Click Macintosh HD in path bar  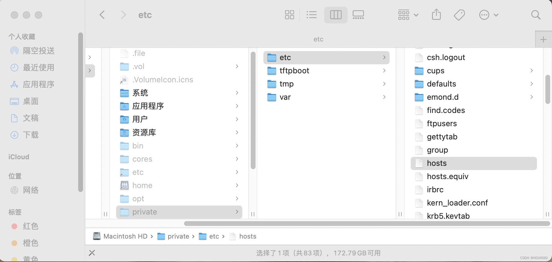click(120, 236)
